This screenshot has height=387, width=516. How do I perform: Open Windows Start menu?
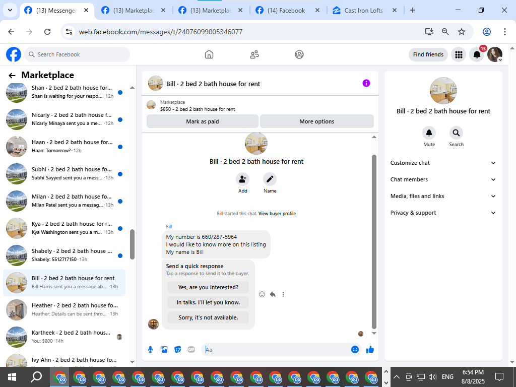point(12,377)
